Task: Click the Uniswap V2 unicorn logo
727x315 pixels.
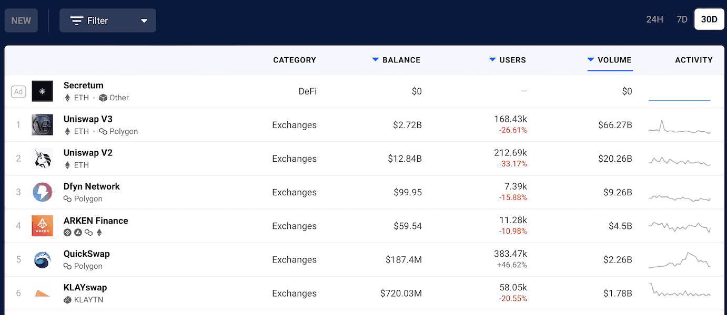Action: [42, 159]
